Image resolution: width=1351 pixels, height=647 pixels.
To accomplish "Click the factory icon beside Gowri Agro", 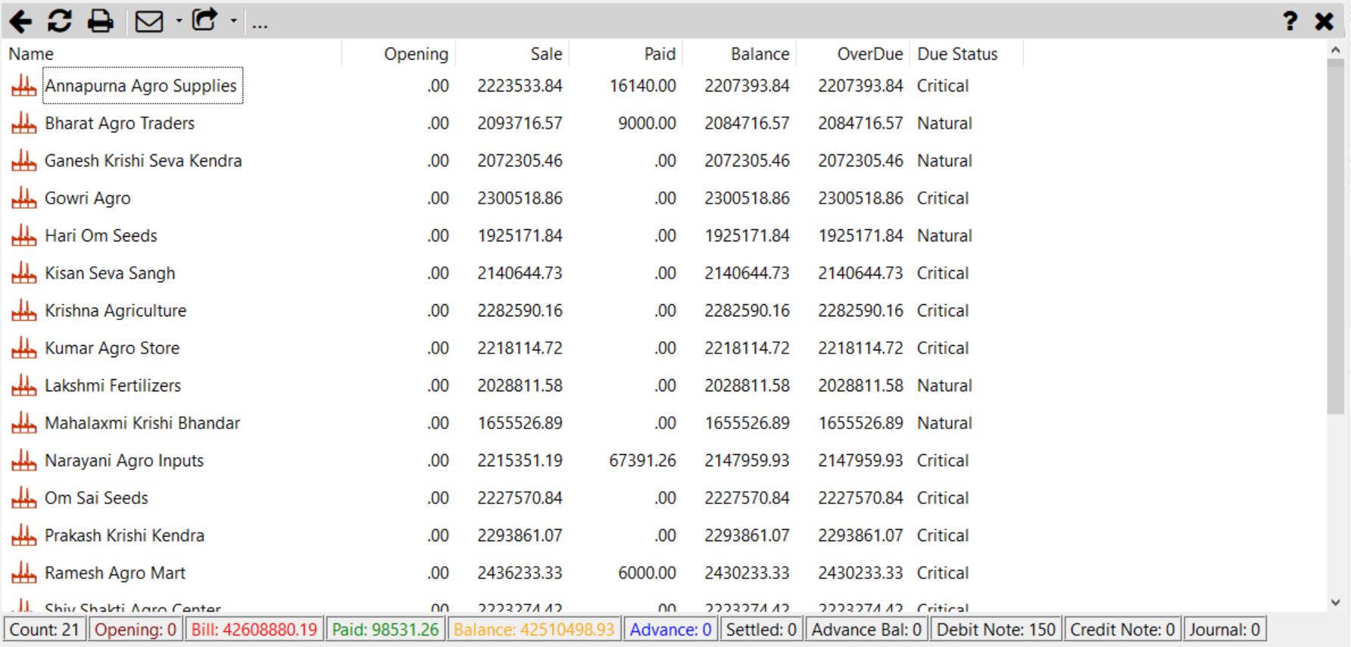I will coord(23,198).
